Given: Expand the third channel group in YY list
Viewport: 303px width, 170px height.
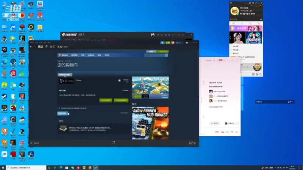Looking at the screenshot, I should pyautogui.click(x=231, y=53).
